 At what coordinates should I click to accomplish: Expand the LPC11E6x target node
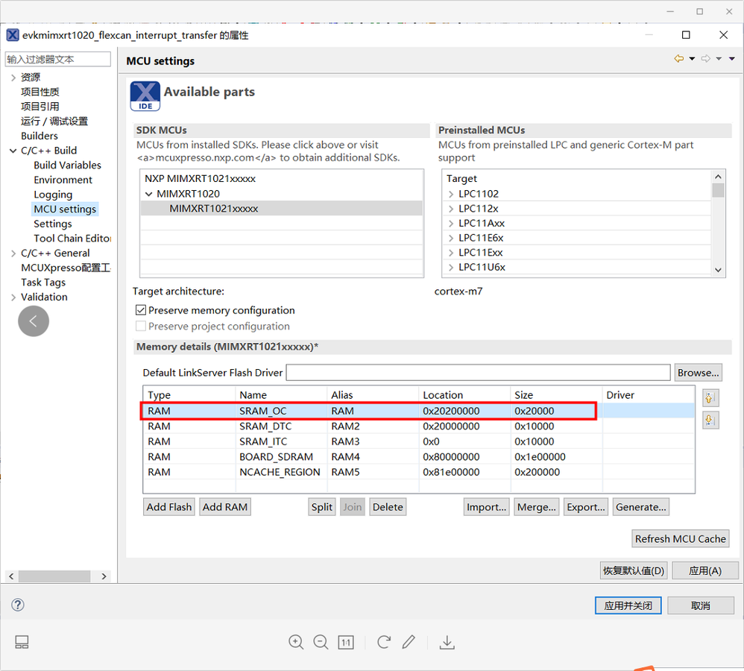(451, 239)
